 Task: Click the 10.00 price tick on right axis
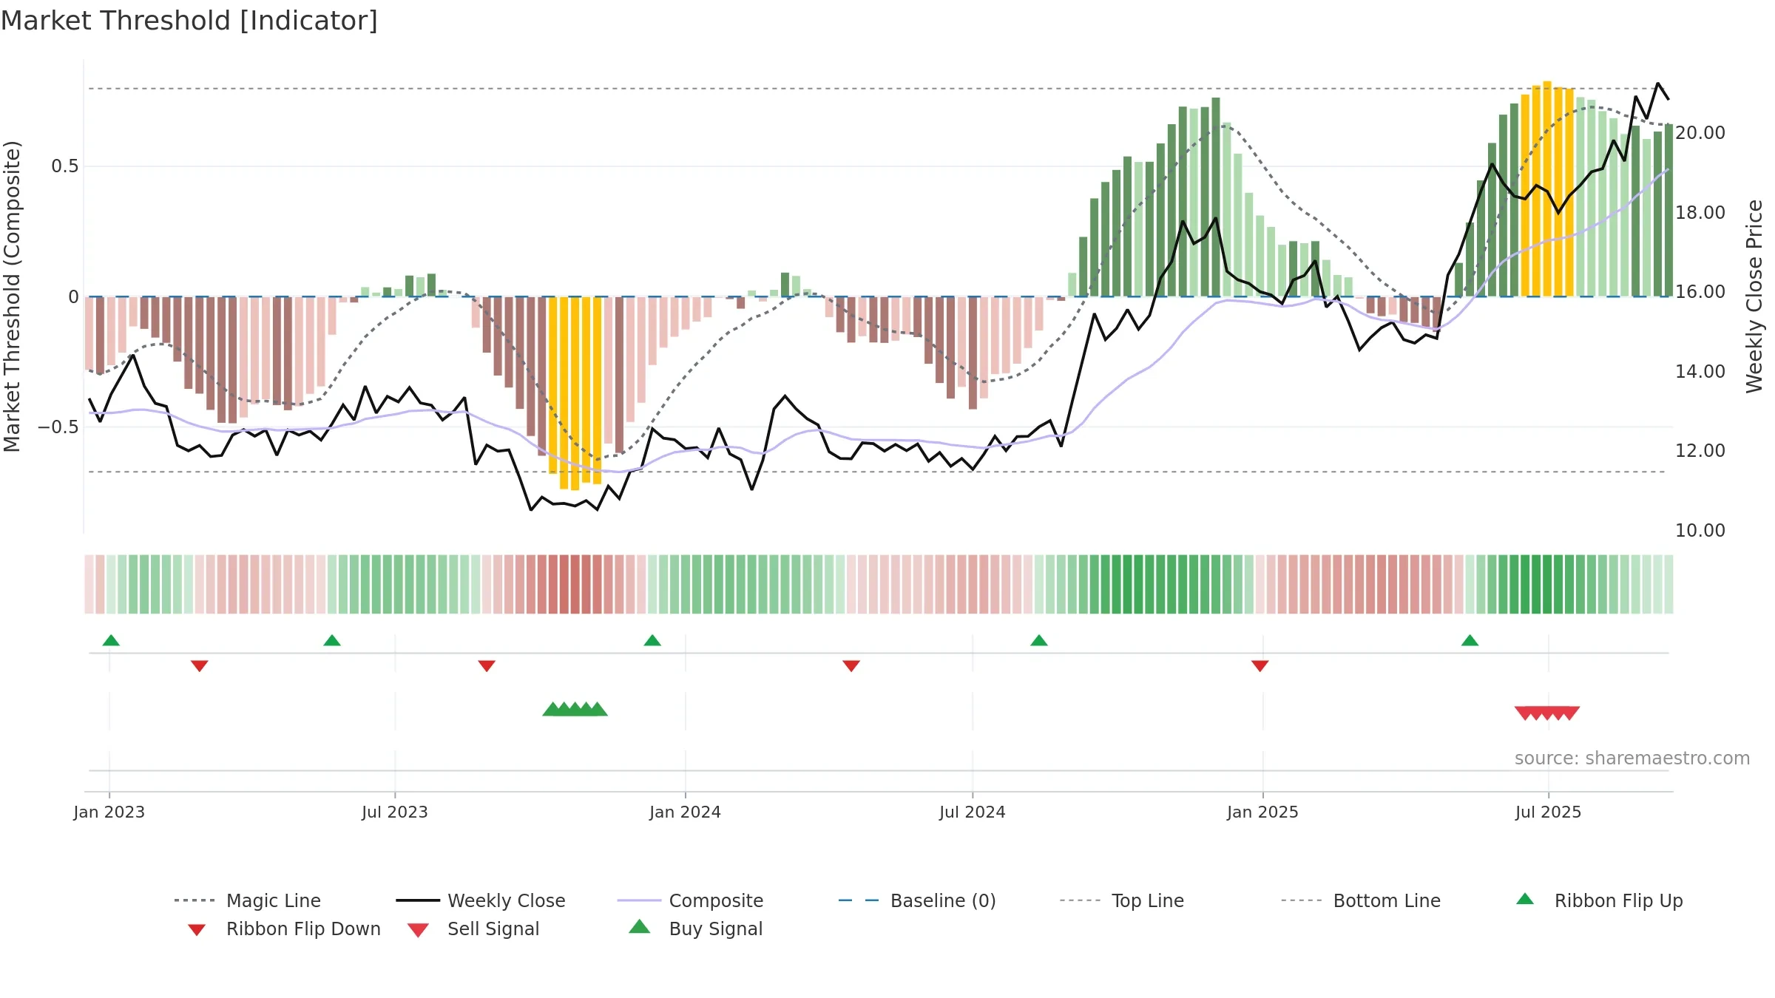(x=1700, y=531)
